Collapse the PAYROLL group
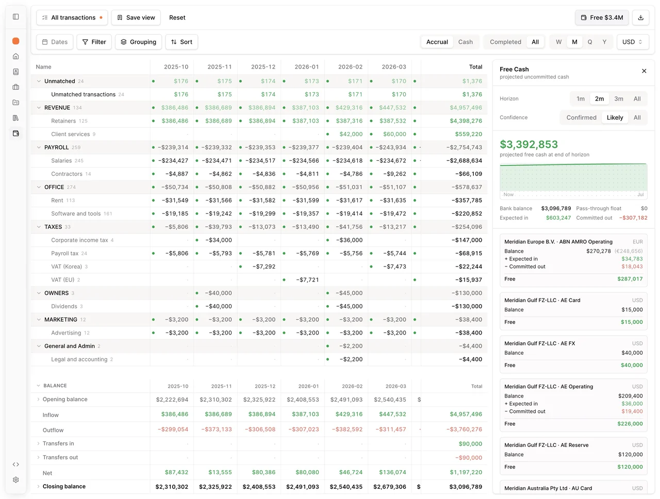The width and height of the screenshot is (660, 499). [39, 147]
